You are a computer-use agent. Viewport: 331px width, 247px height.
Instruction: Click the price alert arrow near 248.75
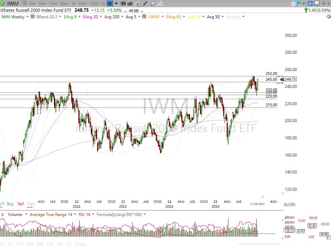[282, 79]
